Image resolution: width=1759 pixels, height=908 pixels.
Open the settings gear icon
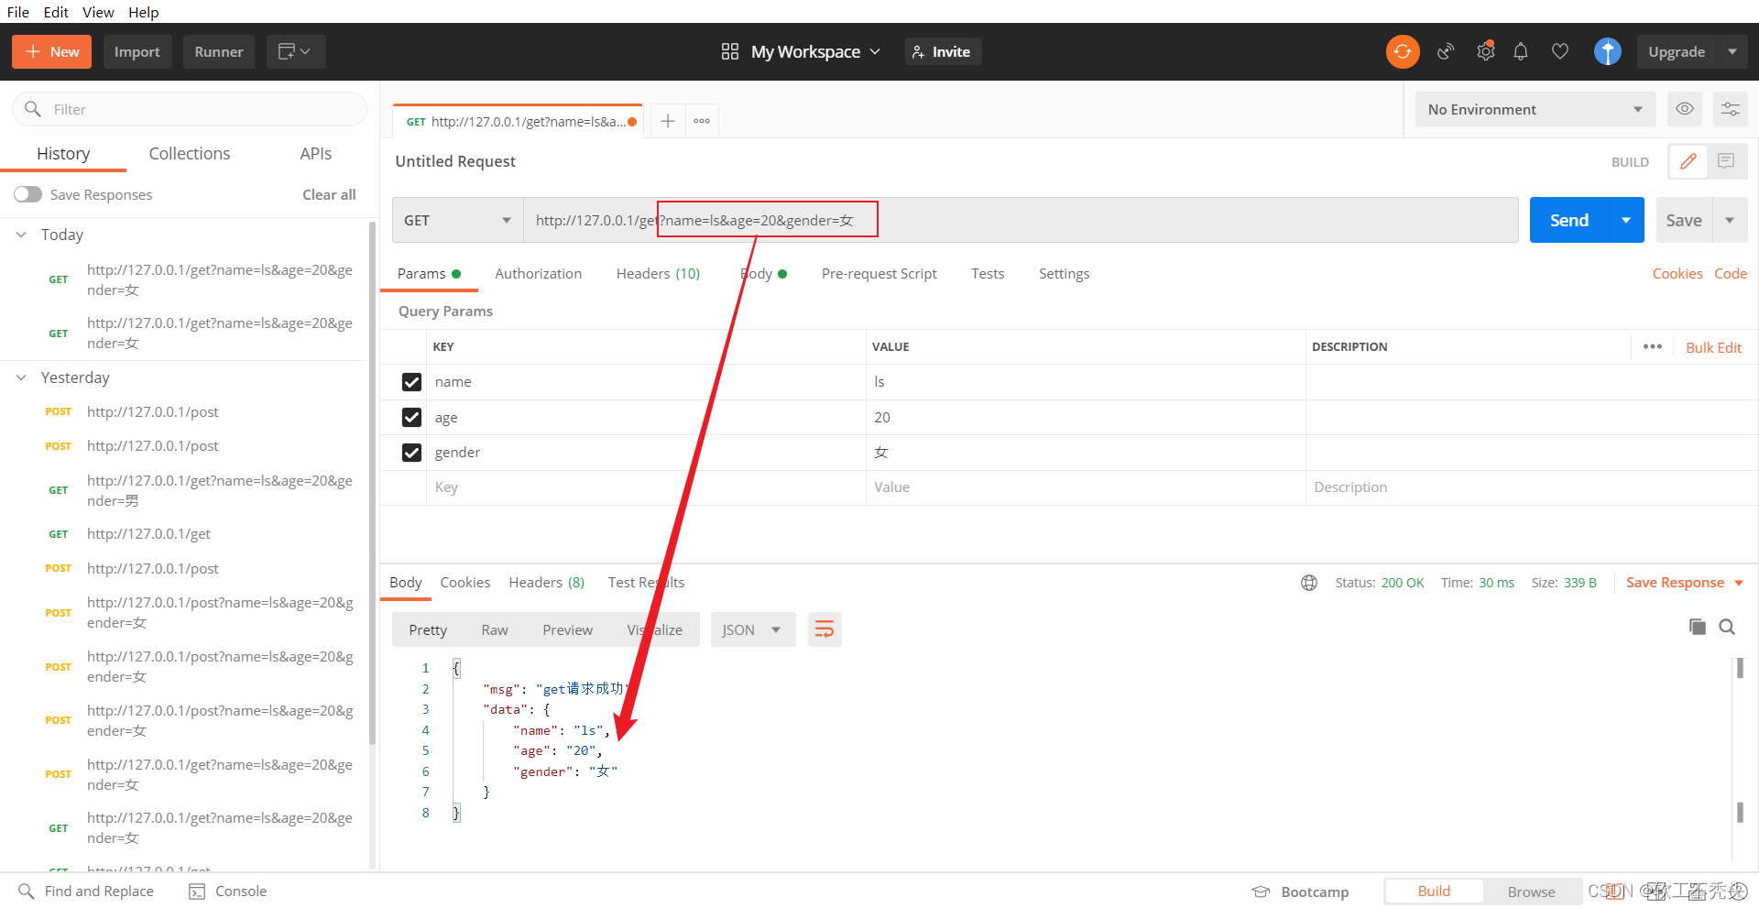1485,51
